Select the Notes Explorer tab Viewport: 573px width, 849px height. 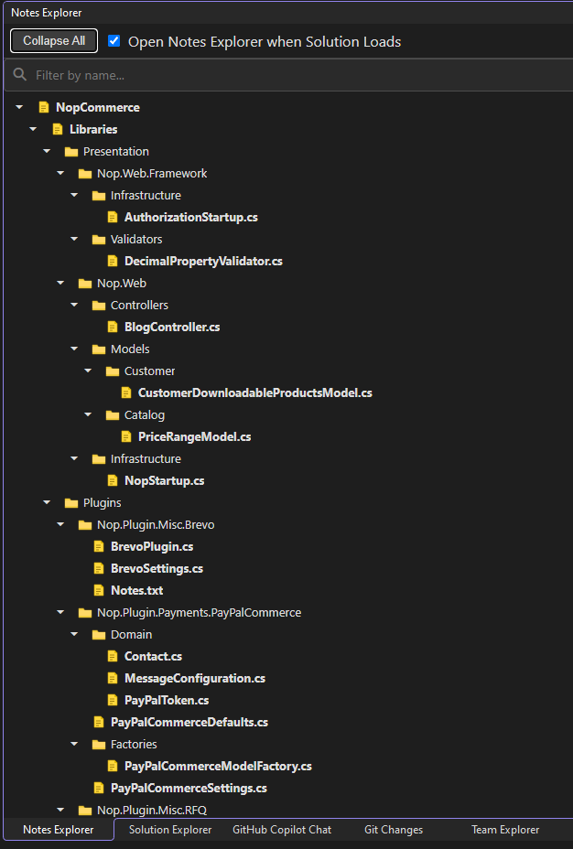[x=58, y=830]
